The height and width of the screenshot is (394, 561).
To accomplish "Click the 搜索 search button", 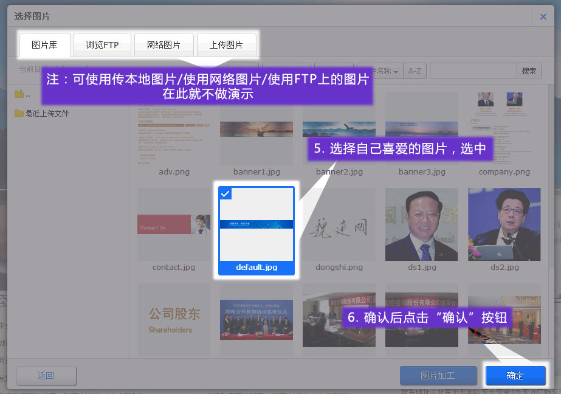I will click(529, 71).
